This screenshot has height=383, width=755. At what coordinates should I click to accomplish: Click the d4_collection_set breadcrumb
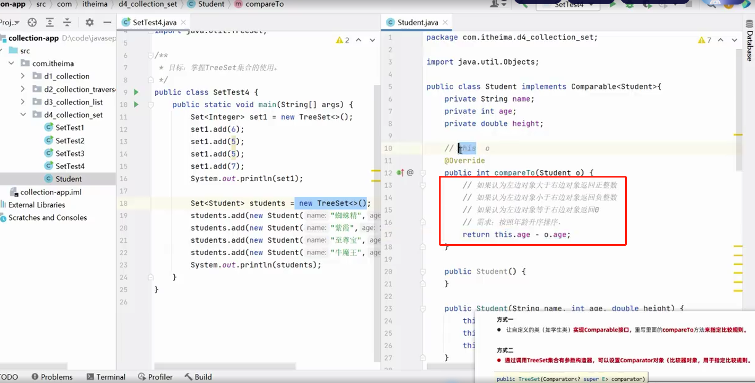pos(148,4)
